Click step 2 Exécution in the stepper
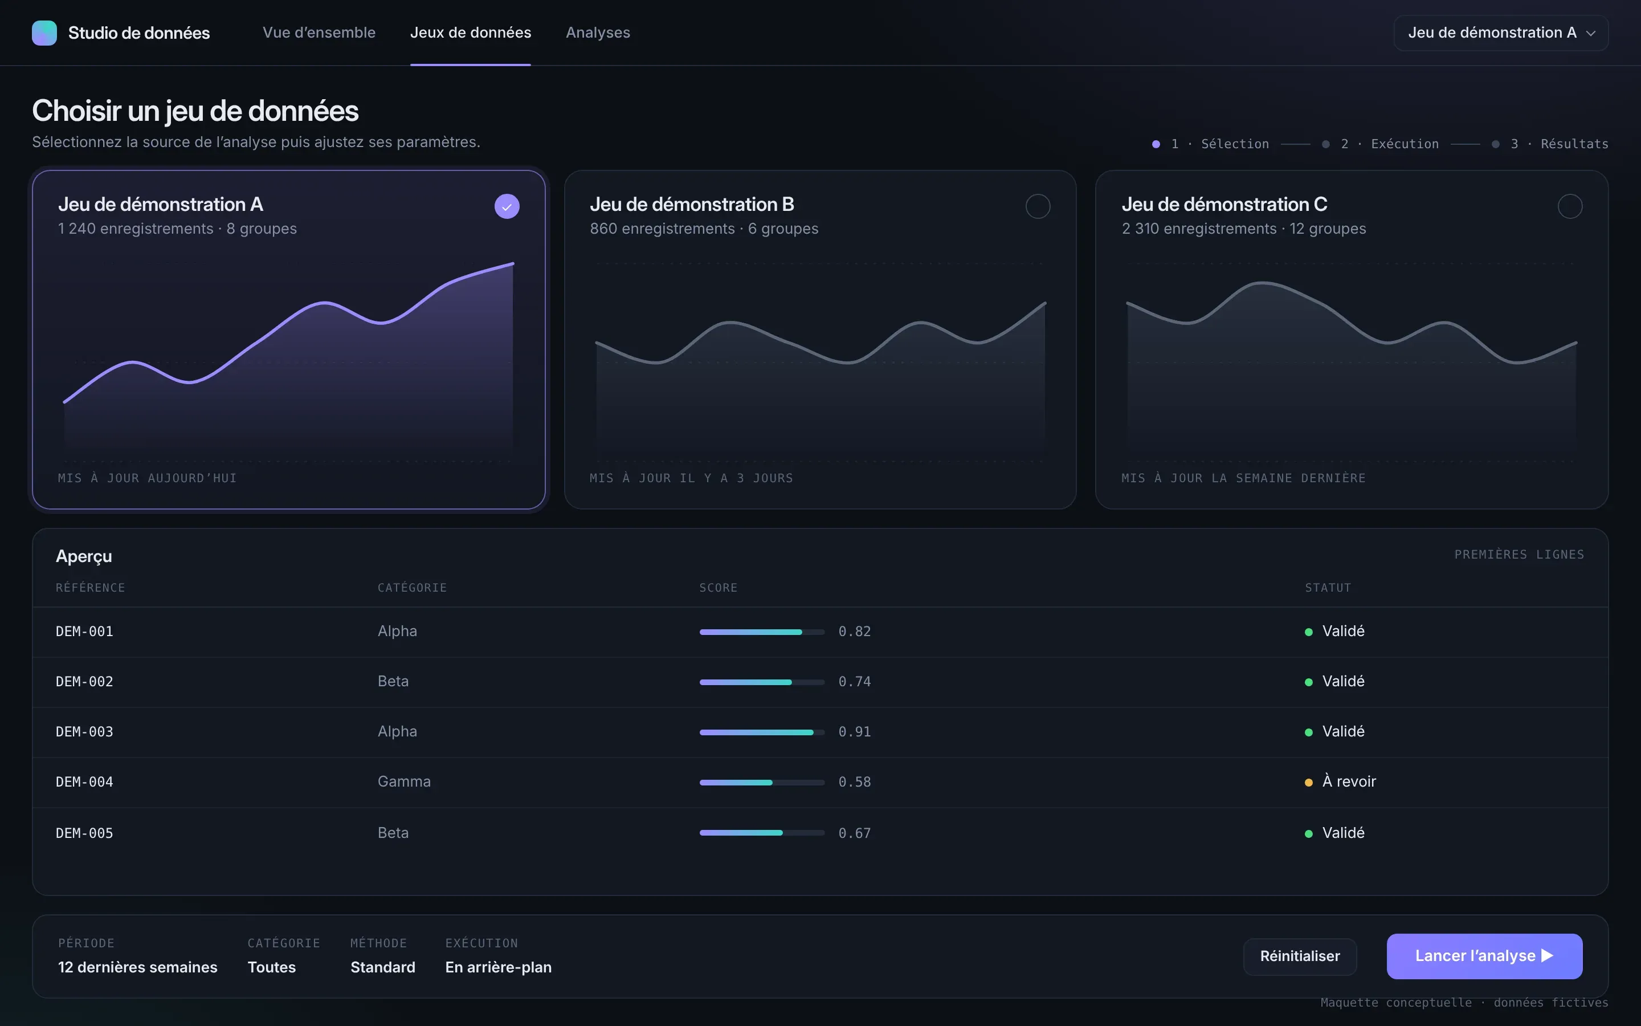 coord(1380,144)
